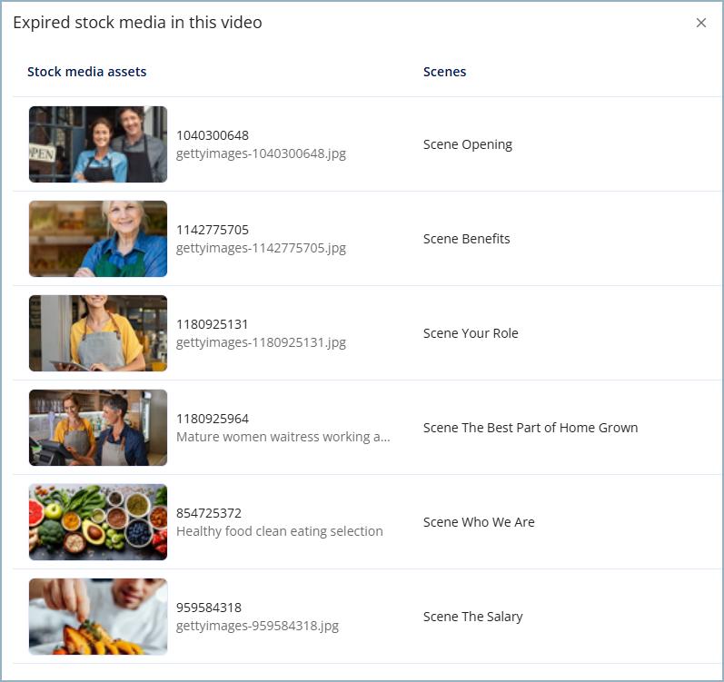Click filename gettyimages-959584318.jpg
This screenshot has height=682, width=724.
pyautogui.click(x=257, y=626)
